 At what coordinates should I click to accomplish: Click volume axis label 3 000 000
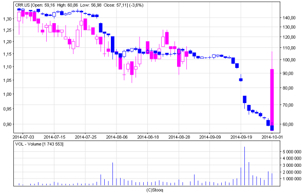tap(292, 165)
